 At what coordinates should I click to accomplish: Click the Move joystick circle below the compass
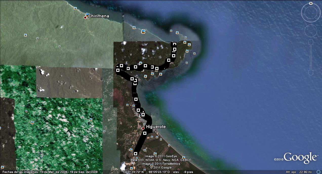[x=311, y=31]
